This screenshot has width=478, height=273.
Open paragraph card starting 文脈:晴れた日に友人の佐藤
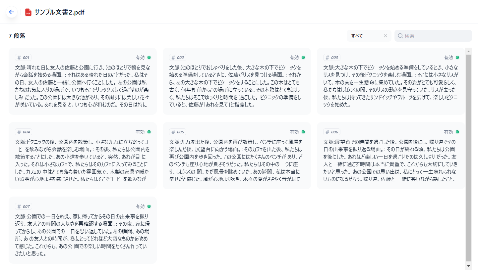coord(83,81)
